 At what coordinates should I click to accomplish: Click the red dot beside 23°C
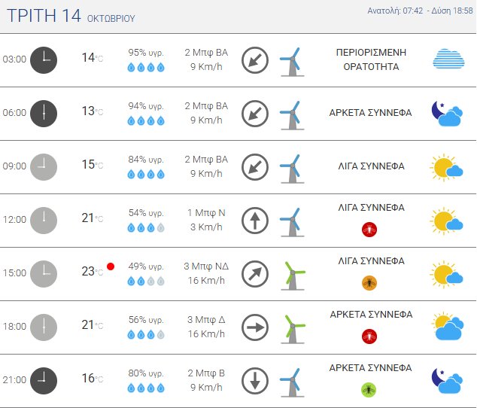point(111,266)
